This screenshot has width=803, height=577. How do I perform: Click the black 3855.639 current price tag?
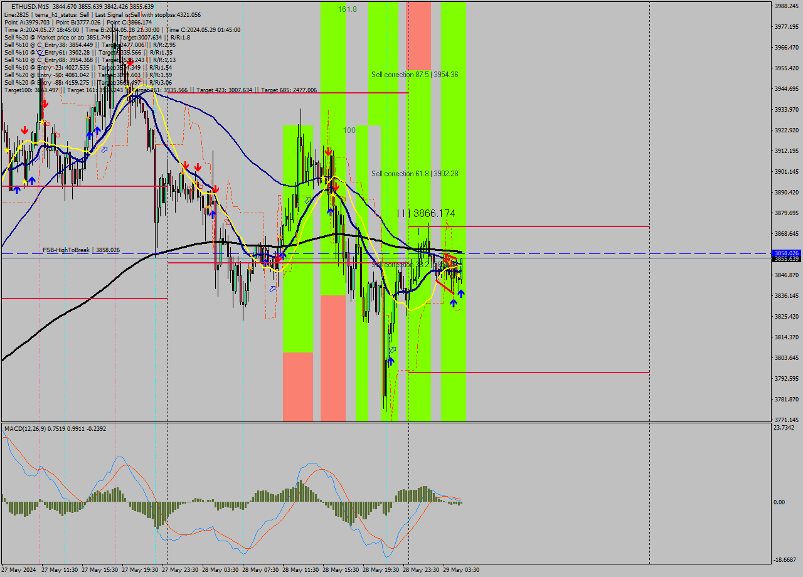[786, 259]
